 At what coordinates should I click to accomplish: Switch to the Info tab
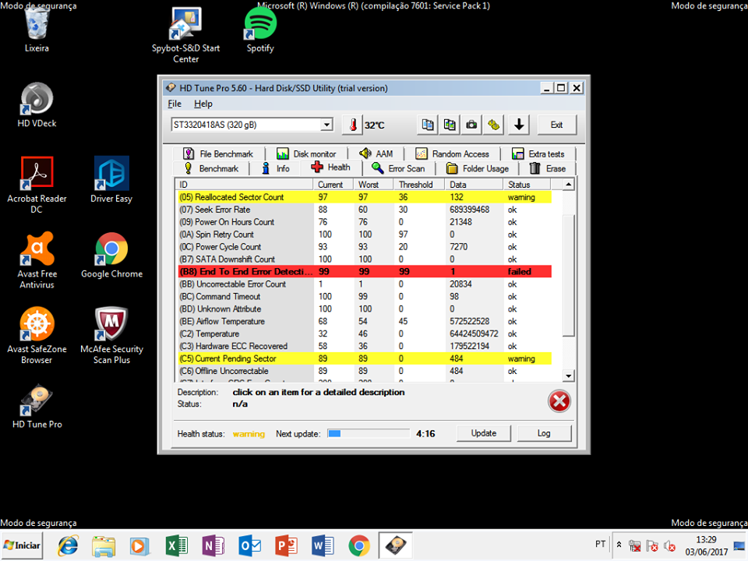276,168
